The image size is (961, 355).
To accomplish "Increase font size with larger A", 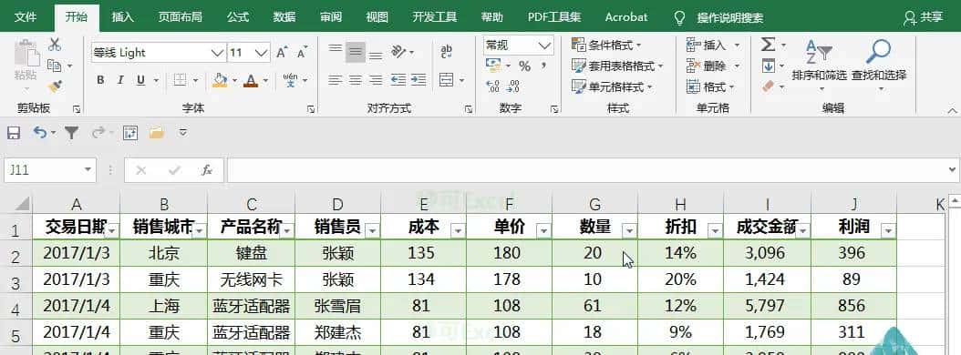I will (282, 53).
